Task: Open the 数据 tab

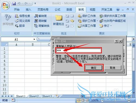Action: (69, 9)
